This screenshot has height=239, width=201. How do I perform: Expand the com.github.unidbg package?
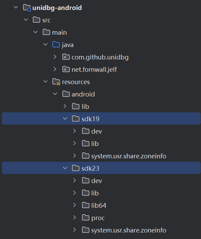[55, 57]
